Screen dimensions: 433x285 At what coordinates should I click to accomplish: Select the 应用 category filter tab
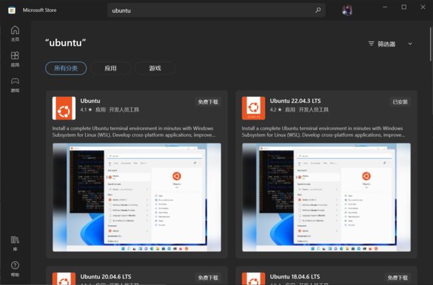[x=111, y=68]
